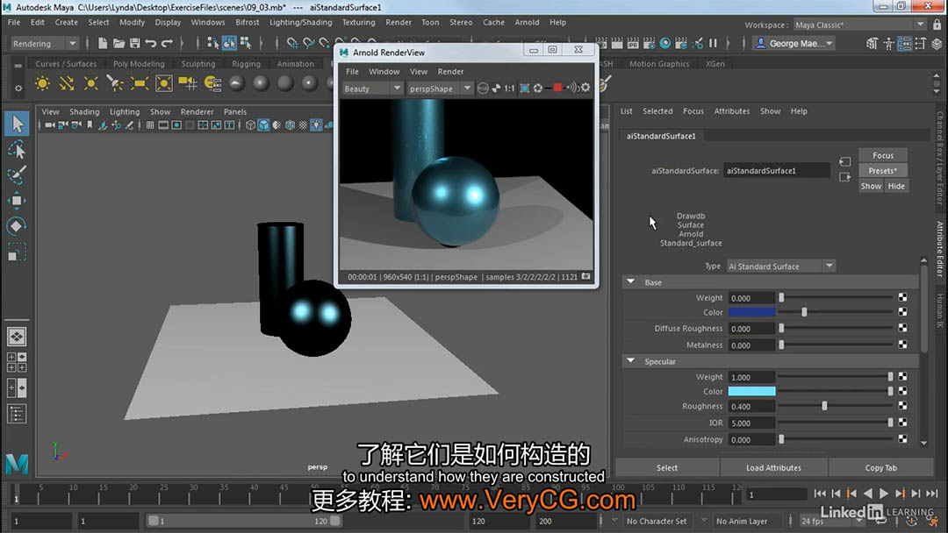
Task: Click the Open Scene folder icon
Action: point(118,44)
